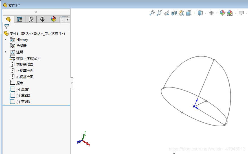
Task: Select the History folder item
Action: coord(22,40)
